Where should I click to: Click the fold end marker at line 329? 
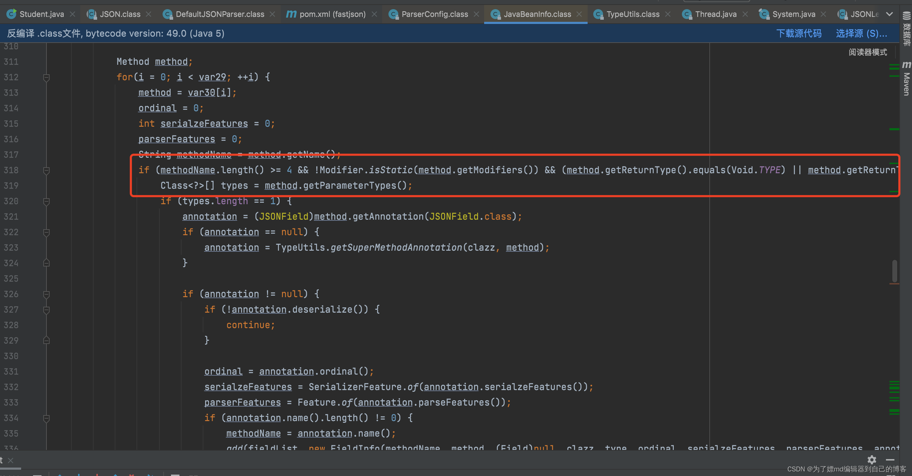pyautogui.click(x=46, y=340)
